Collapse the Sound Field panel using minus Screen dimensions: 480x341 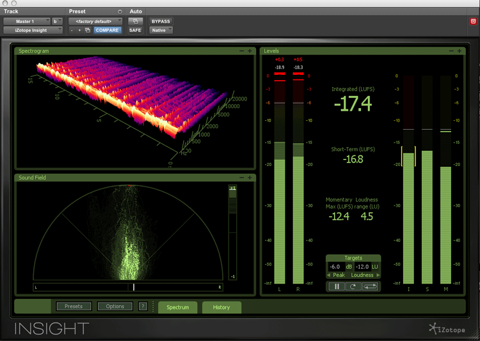pyautogui.click(x=241, y=178)
